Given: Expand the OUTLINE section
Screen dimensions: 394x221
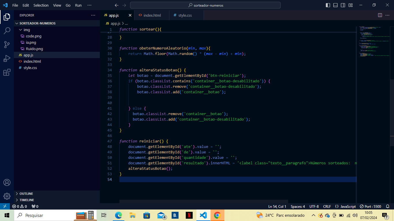Looking at the screenshot, I should click(x=57, y=194).
